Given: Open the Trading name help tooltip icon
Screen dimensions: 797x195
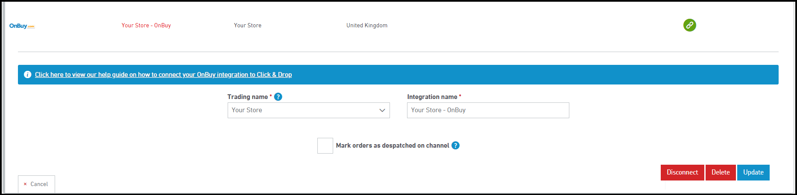Looking at the screenshot, I should pos(278,97).
